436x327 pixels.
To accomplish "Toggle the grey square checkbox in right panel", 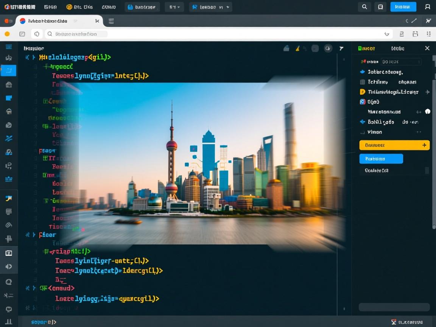I will tap(362, 82).
